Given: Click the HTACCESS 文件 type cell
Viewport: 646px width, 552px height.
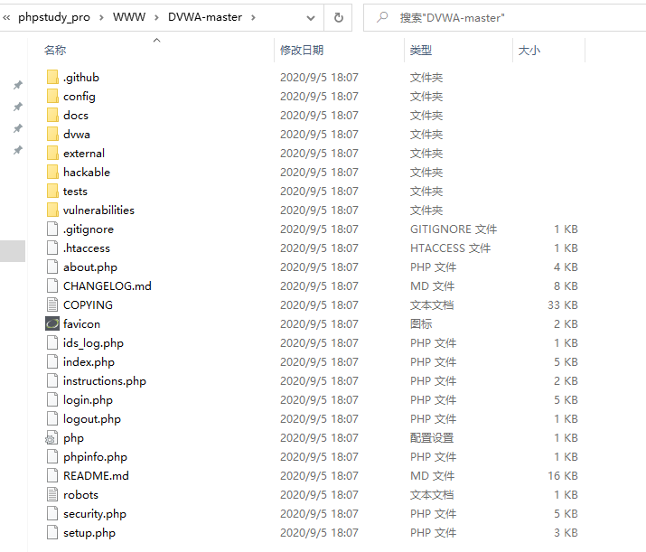Looking at the screenshot, I should tap(450, 248).
